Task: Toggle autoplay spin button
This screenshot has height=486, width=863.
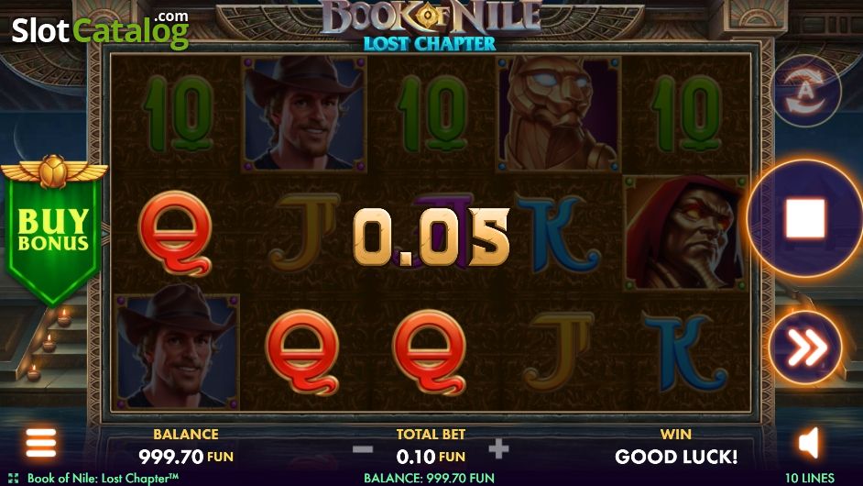Action: tap(805, 92)
